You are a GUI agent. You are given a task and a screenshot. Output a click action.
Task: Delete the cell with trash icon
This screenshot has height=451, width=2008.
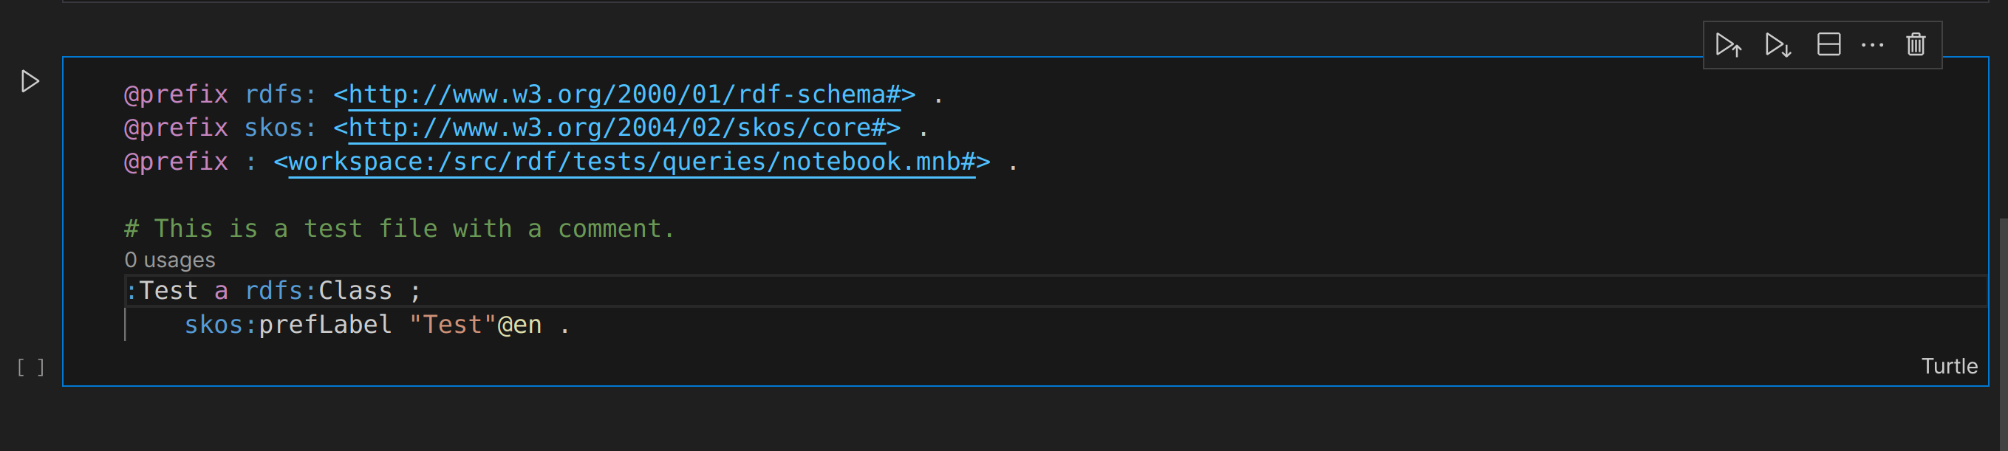coord(1915,44)
